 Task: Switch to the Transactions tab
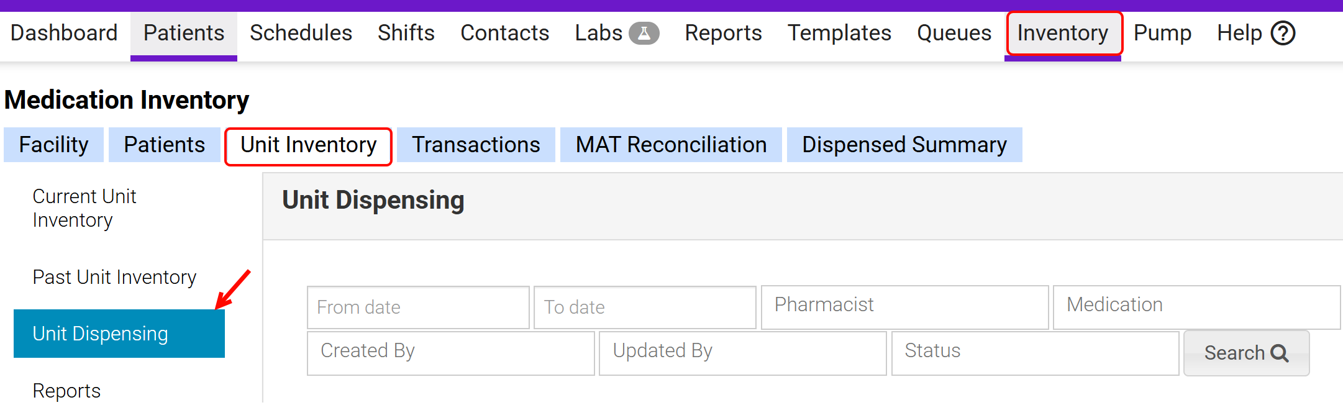tap(476, 145)
